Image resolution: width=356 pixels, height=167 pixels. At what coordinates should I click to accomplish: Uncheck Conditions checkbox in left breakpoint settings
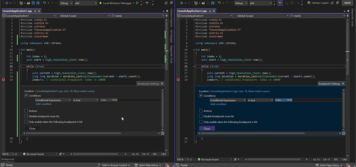pyautogui.click(x=26, y=96)
